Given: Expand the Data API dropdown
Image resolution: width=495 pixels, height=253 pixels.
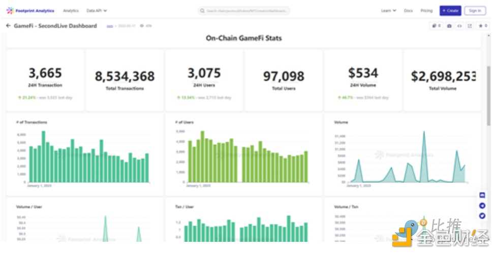Looking at the screenshot, I should pos(97,11).
